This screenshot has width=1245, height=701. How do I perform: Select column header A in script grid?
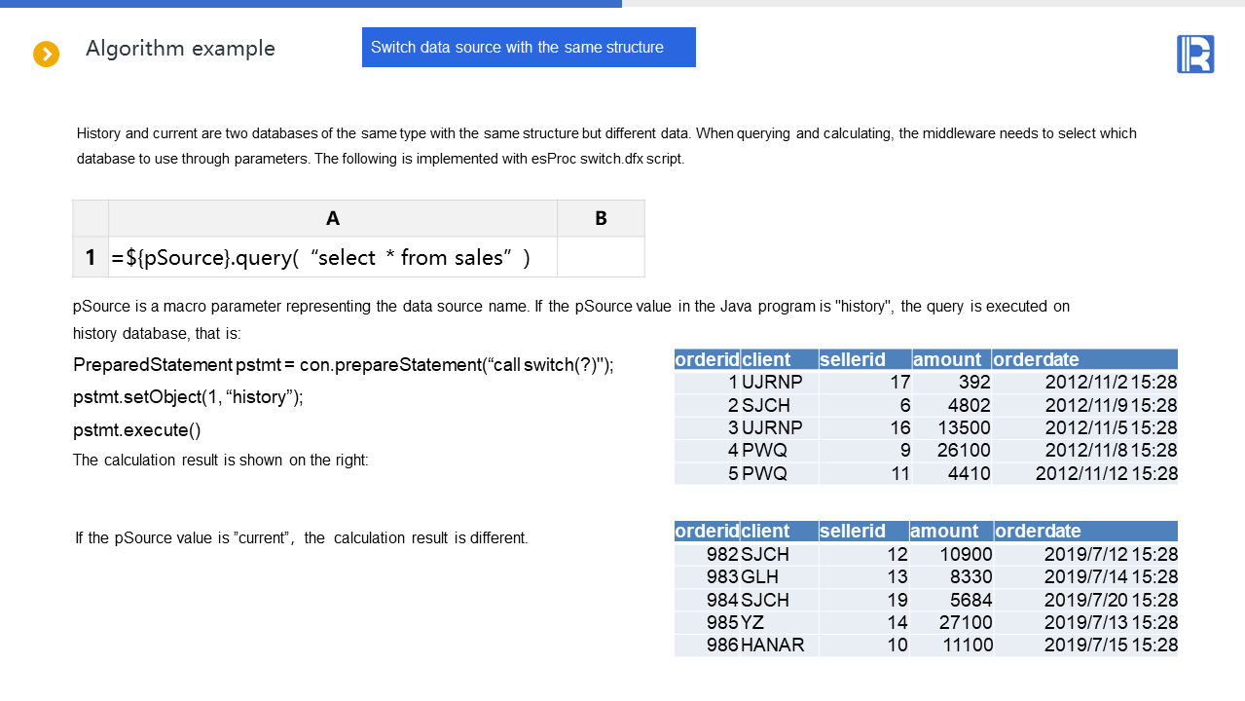333,218
